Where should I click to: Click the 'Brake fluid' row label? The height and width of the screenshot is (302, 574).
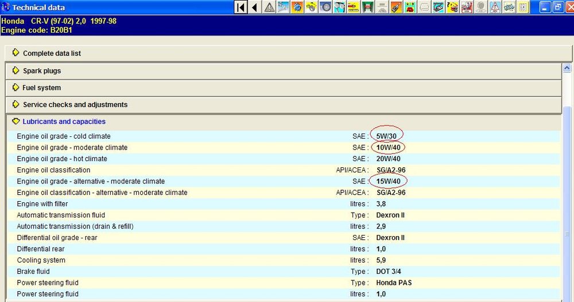[x=33, y=272]
